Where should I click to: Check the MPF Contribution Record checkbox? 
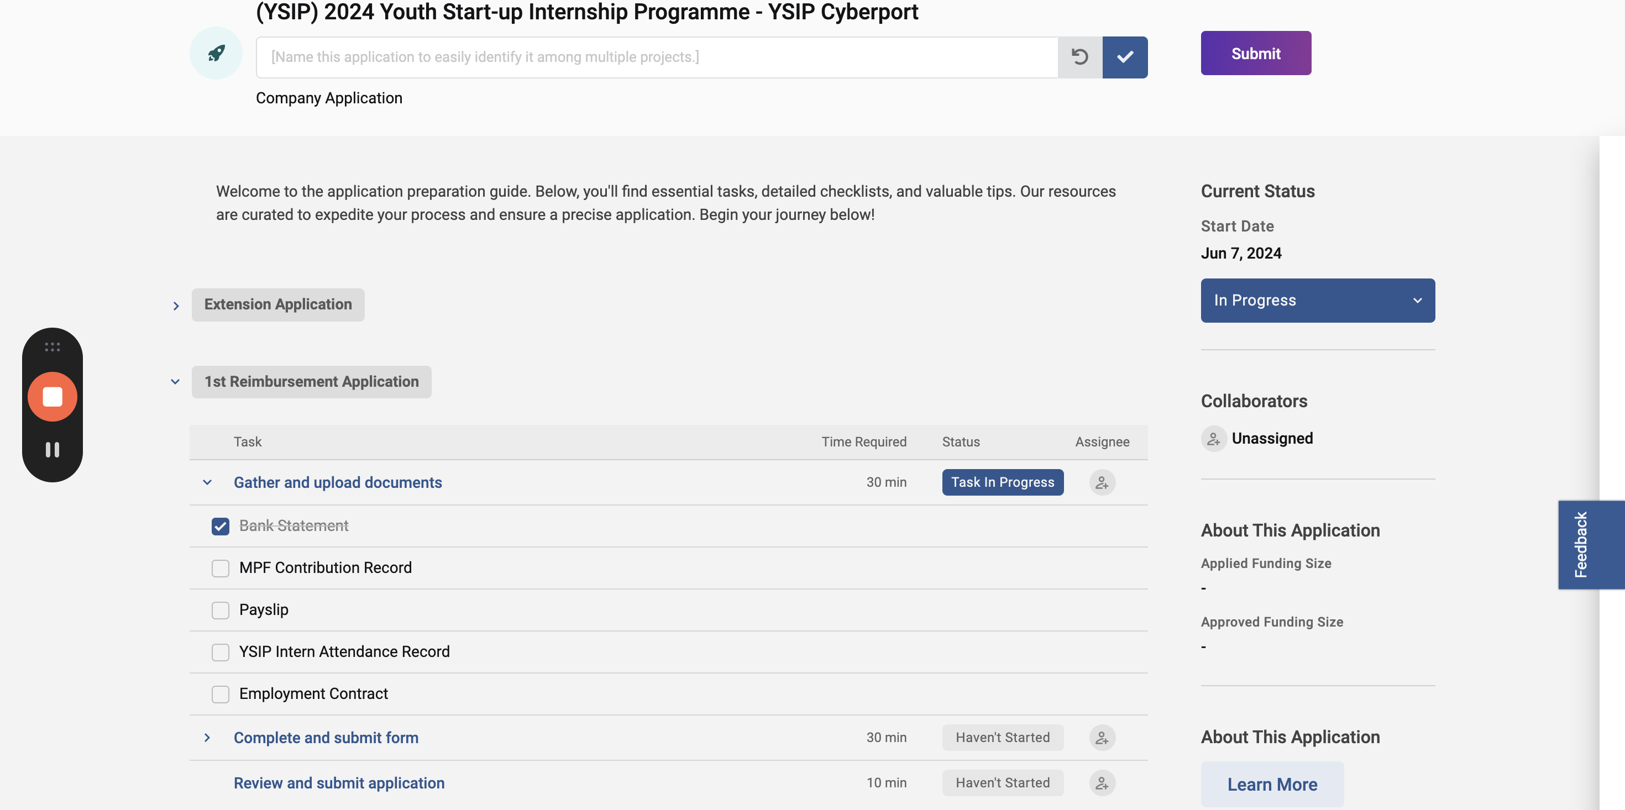click(220, 568)
